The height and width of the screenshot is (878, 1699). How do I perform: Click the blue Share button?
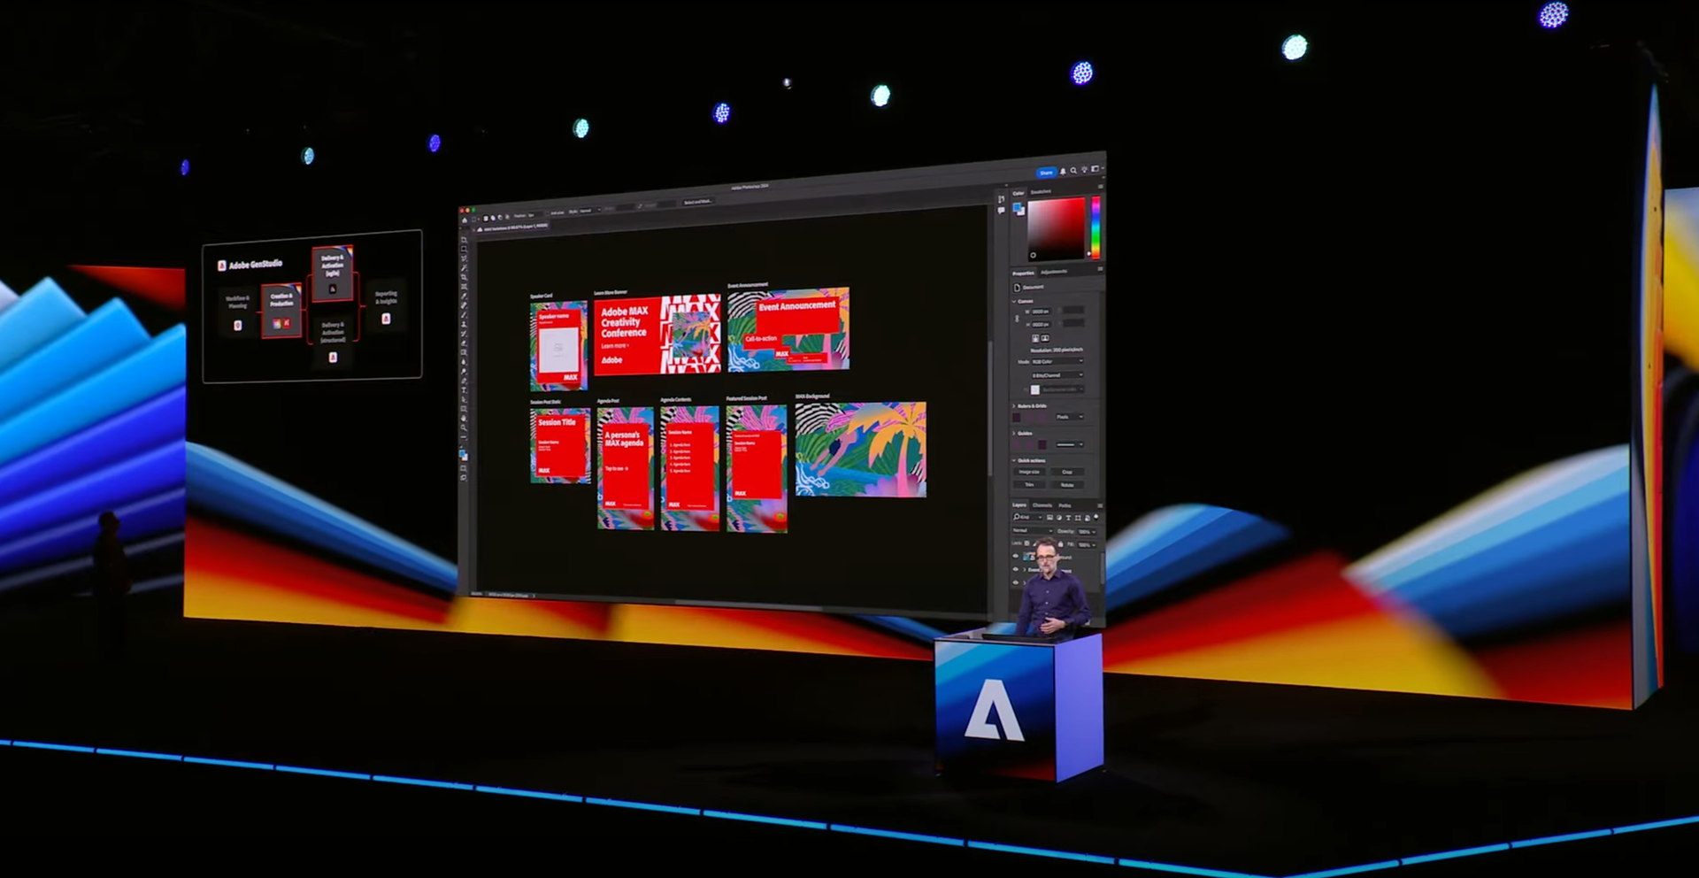(1046, 173)
